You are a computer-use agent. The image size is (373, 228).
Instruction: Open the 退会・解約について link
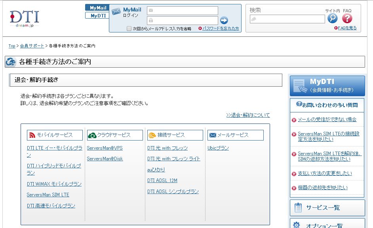[248, 115]
